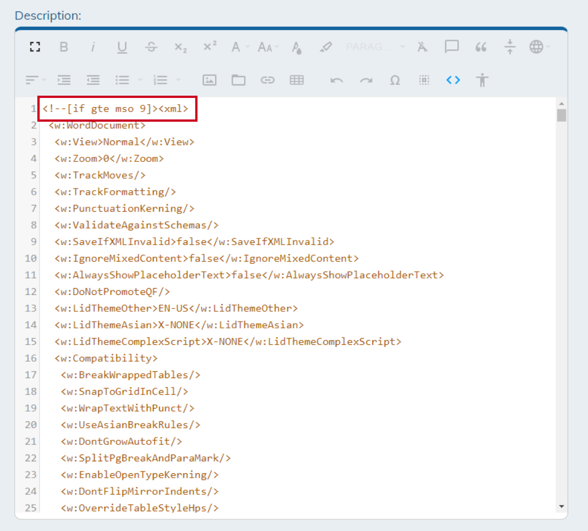
Task: Toggle subscript formatting
Action: (x=181, y=48)
